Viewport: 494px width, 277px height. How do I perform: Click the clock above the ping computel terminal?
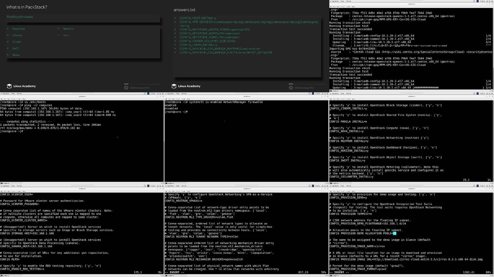pyautogui.click(x=153, y=93)
